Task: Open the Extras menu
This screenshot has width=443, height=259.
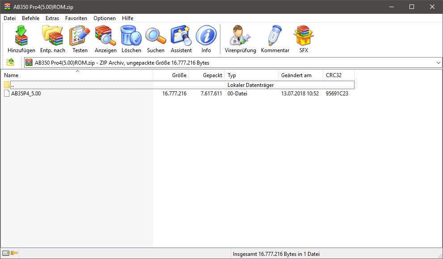Action: pyautogui.click(x=52, y=18)
